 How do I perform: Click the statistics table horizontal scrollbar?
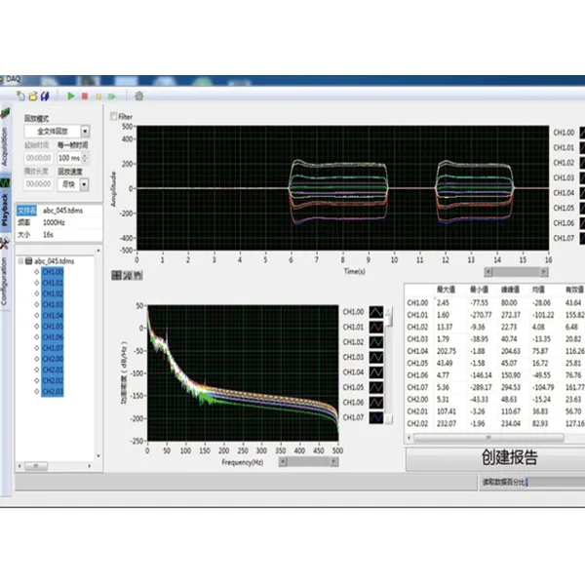point(495,438)
